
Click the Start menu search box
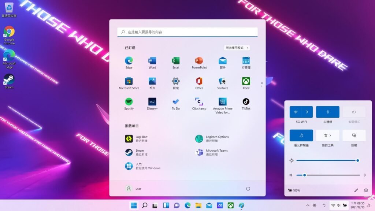[187, 32]
